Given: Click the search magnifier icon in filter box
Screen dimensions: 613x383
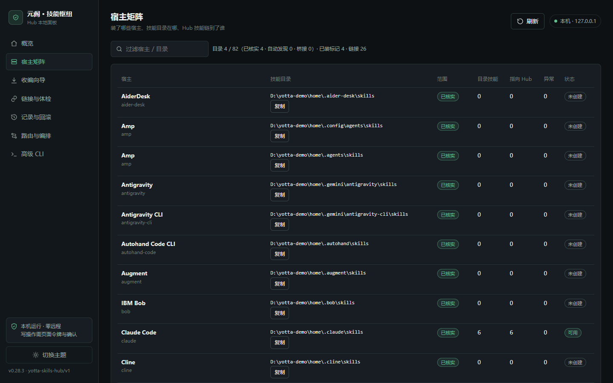Looking at the screenshot, I should (x=119, y=49).
